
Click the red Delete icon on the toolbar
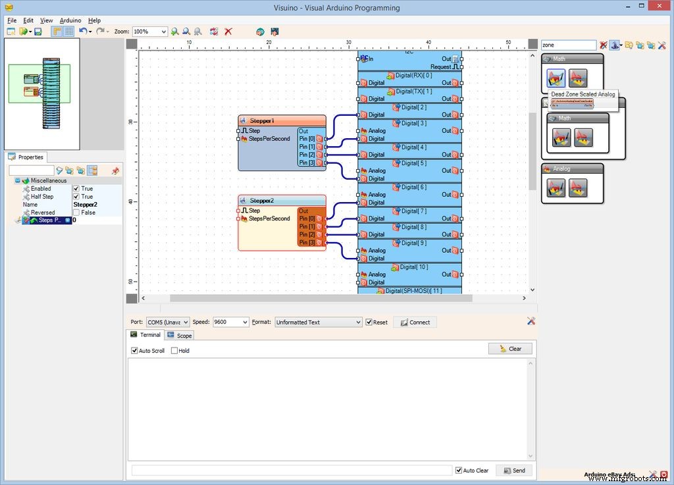click(228, 32)
